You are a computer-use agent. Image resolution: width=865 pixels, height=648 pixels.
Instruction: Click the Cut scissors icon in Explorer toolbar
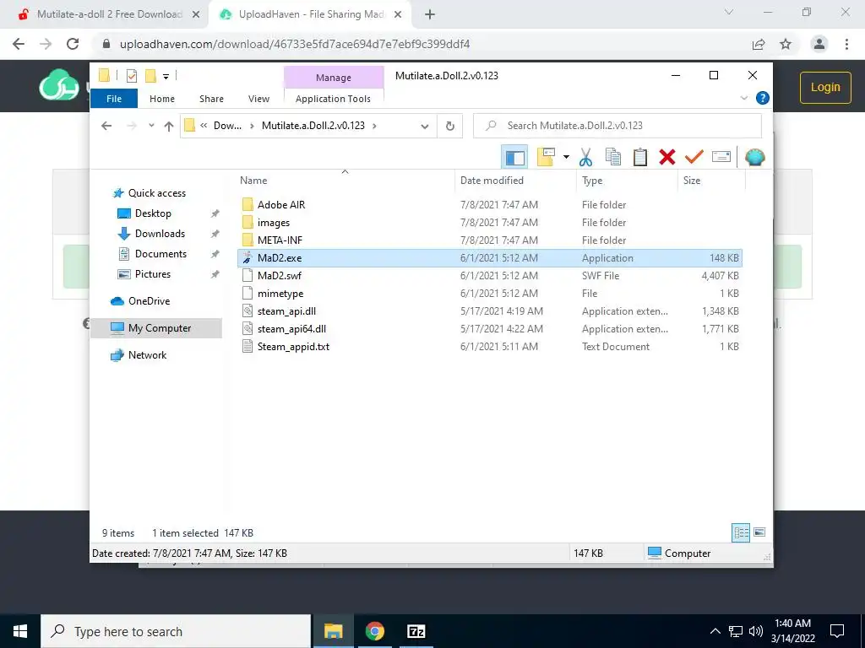[x=585, y=158]
